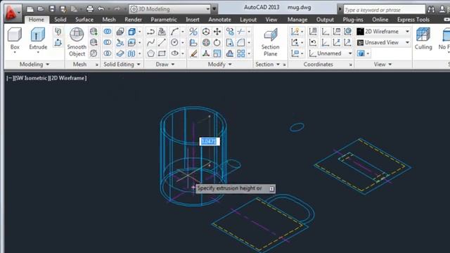This screenshot has height=253, width=450.
Task: Select the Polygon draw tool
Action: pos(150,53)
